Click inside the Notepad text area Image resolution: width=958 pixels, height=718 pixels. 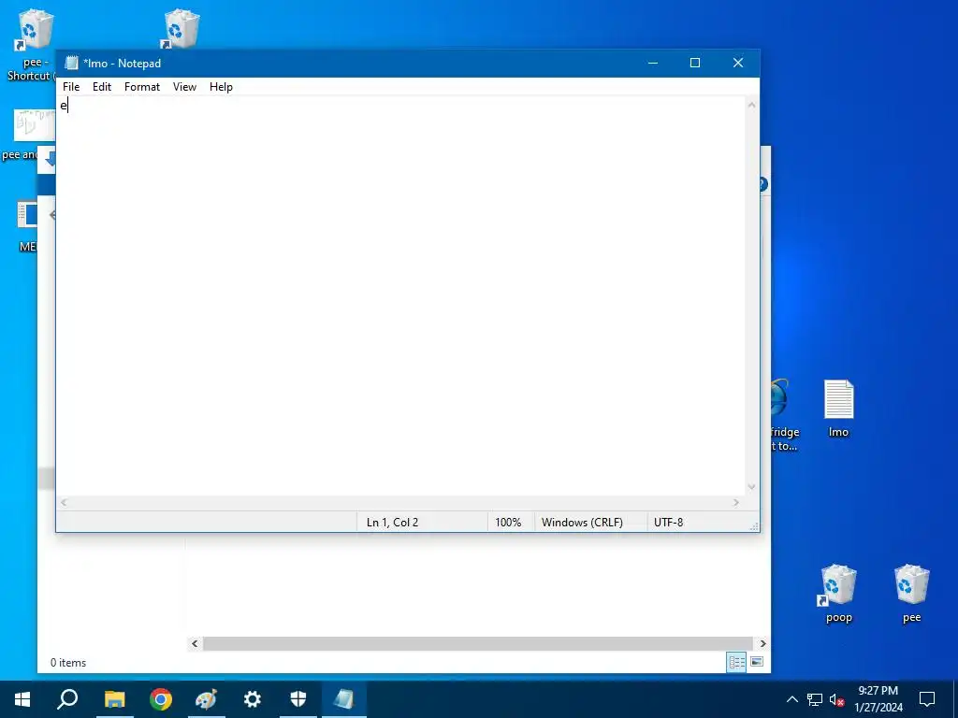[x=400, y=296]
